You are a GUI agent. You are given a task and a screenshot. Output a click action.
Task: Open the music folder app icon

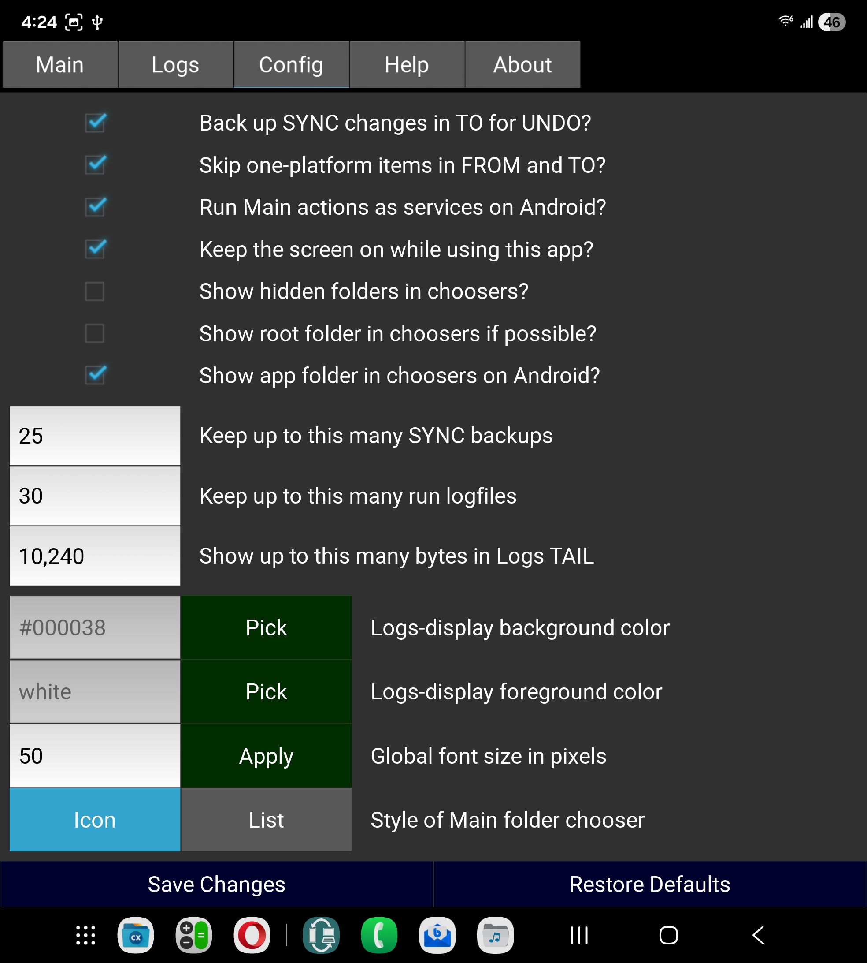(496, 935)
